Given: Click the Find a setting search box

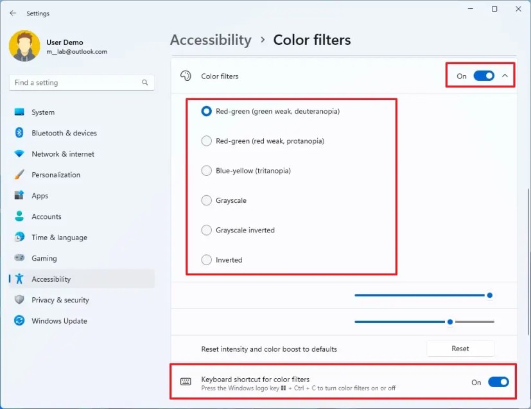Looking at the screenshot, I should 74,83.
